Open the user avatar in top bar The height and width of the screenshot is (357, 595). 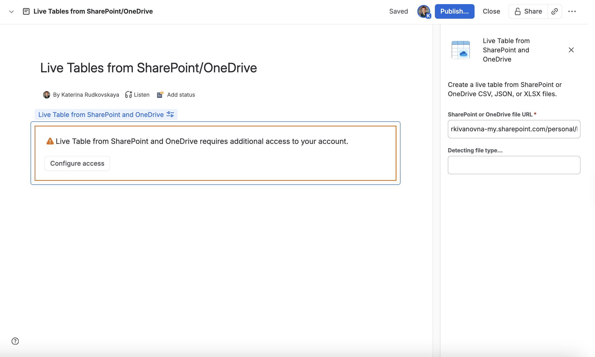(x=424, y=12)
